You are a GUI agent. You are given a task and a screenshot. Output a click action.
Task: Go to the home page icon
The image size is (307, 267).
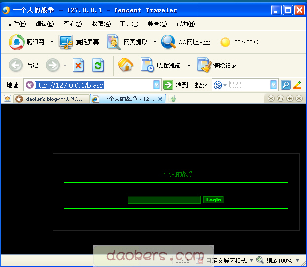point(125,65)
